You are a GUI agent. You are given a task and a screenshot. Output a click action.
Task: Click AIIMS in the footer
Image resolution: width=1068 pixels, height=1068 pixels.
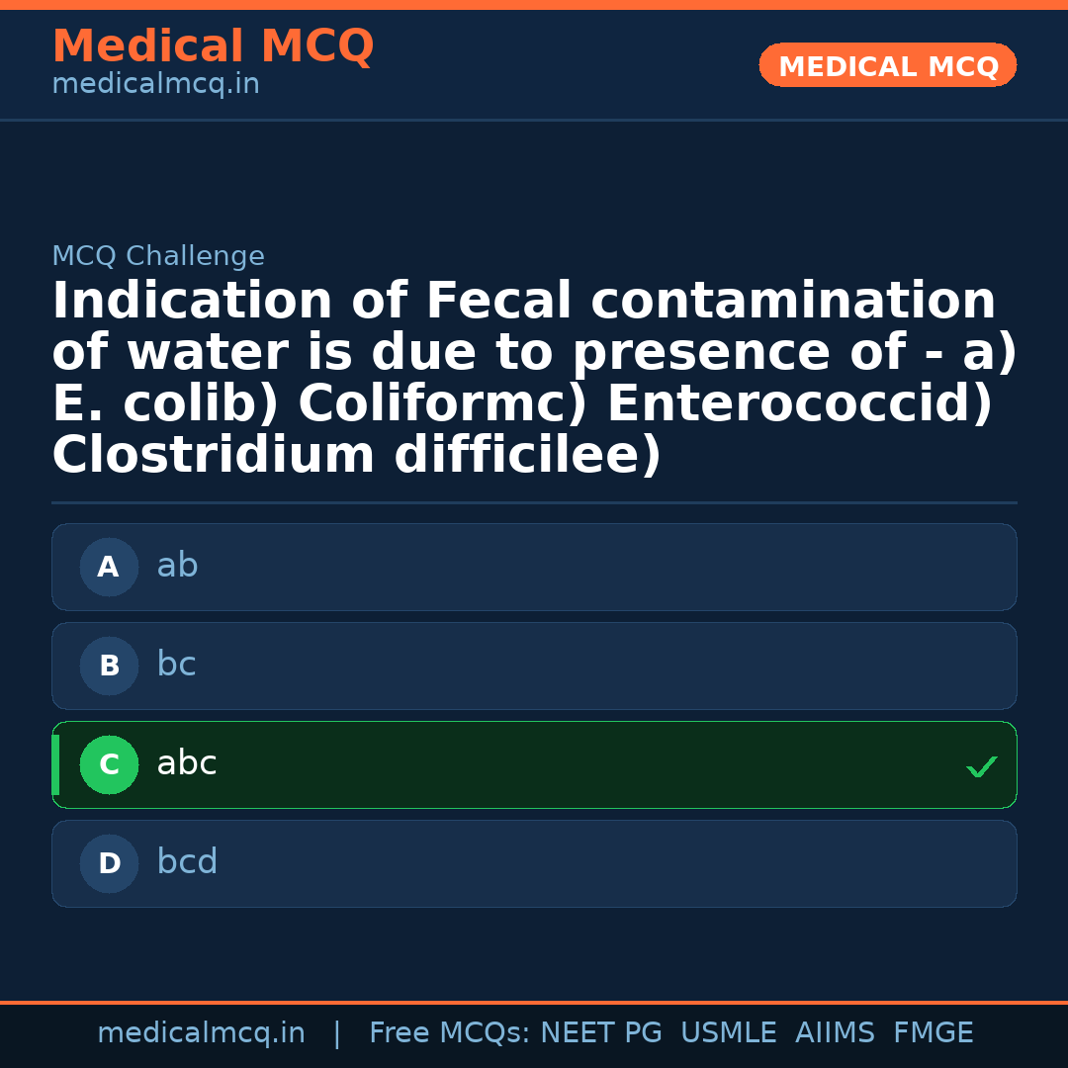835,1033
